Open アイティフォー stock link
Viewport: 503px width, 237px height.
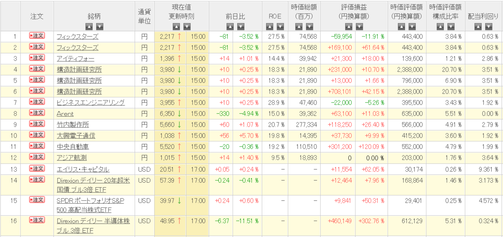pos(75,59)
